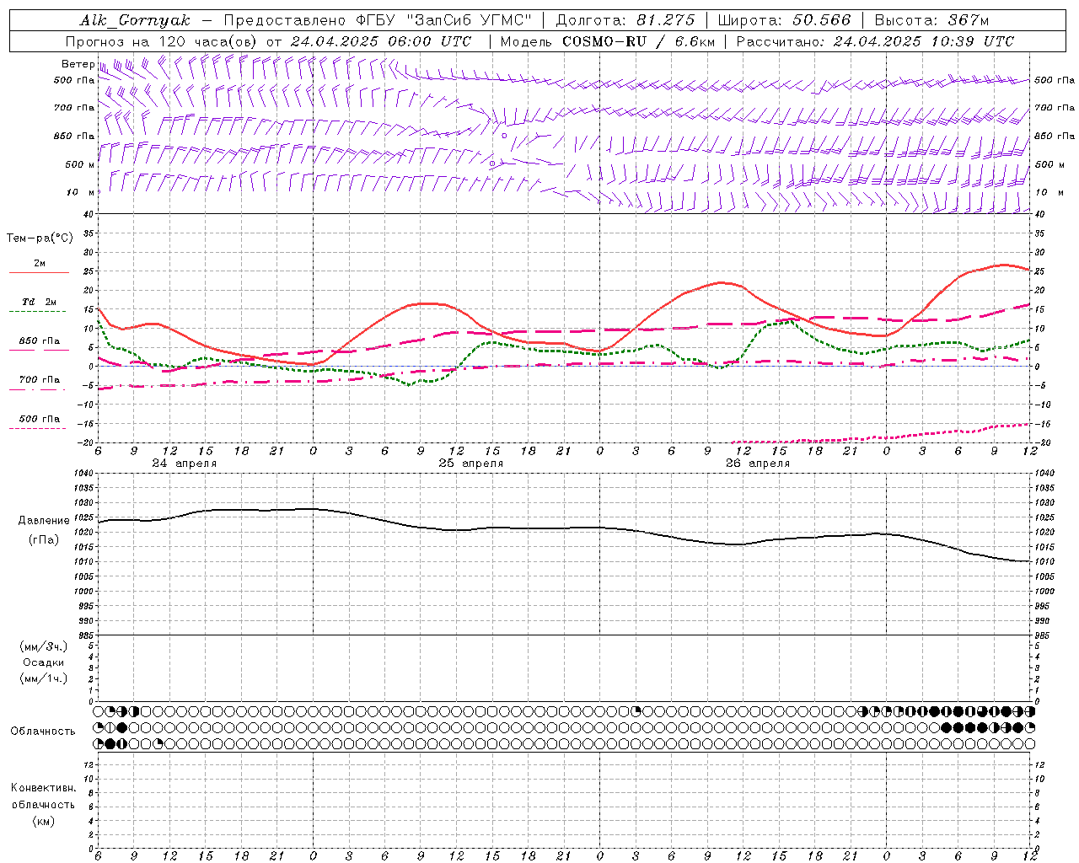Select the Широта: 50.566 header field
Image resolution: width=1079 pixels, height=863 pixels.
pos(784,20)
